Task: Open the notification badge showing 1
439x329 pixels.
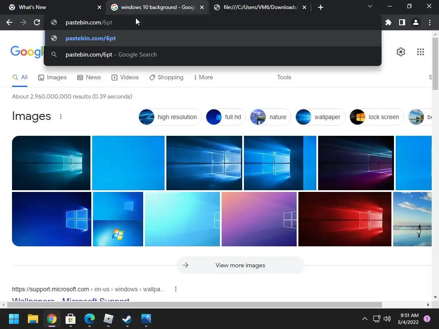Action: click(427, 319)
